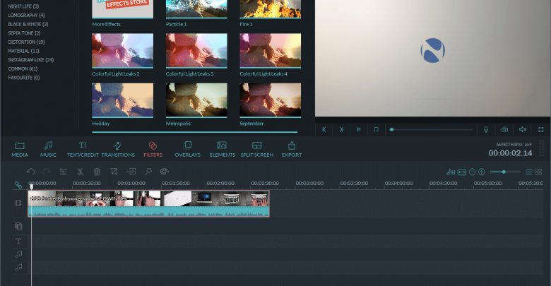Click zoom to fit timeline icon
The height and width of the screenshot is (286, 551).
462,172
